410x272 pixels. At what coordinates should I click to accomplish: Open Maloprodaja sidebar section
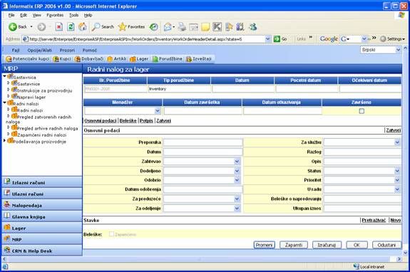click(42, 205)
